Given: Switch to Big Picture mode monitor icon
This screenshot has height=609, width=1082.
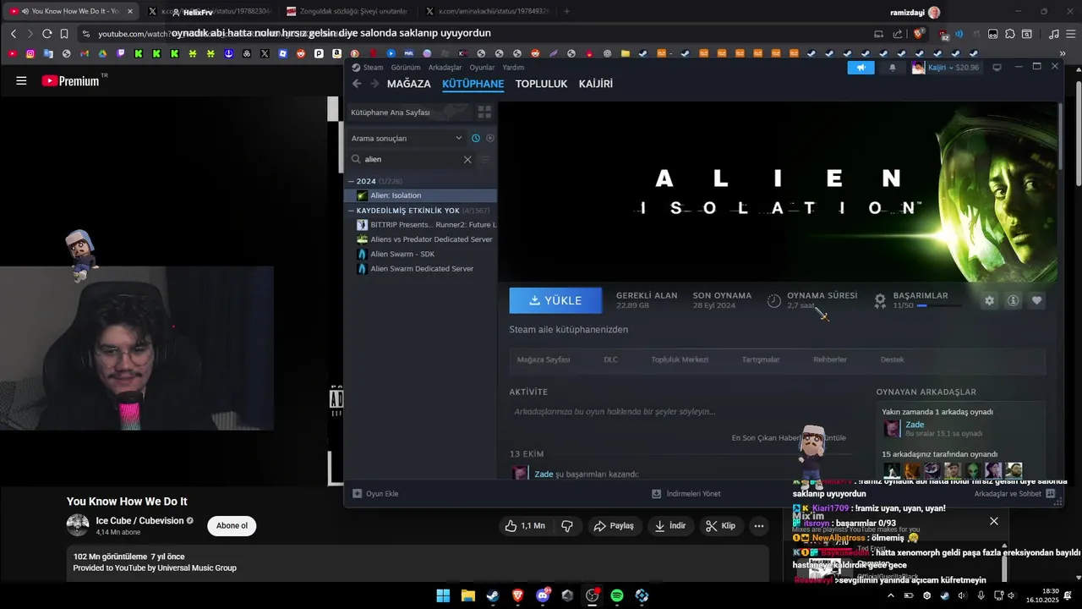Looking at the screenshot, I should pos(997,68).
